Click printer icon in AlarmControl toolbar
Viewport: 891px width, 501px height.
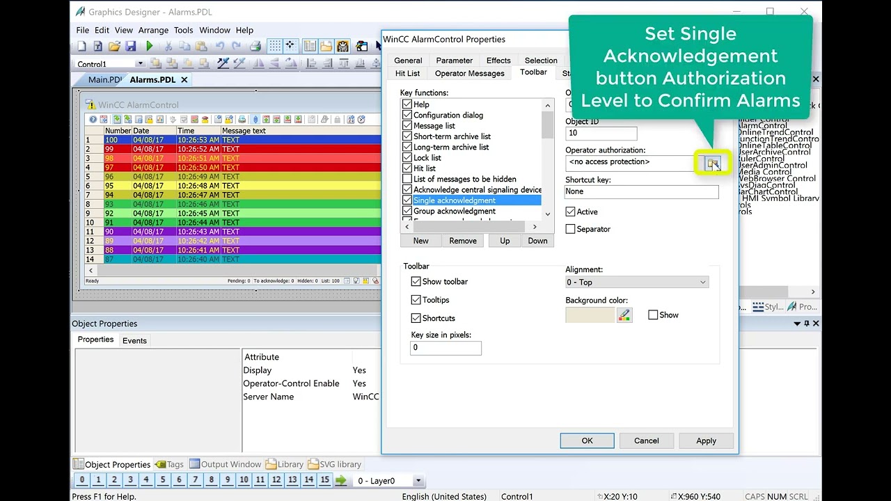click(242, 120)
